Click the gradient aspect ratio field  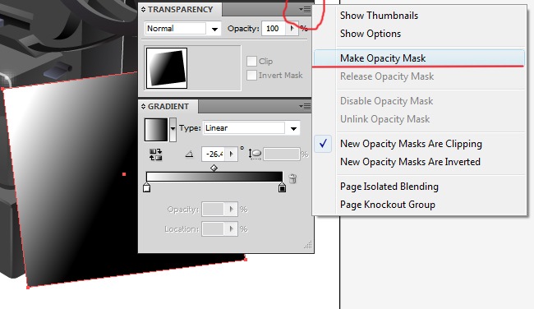click(282, 154)
